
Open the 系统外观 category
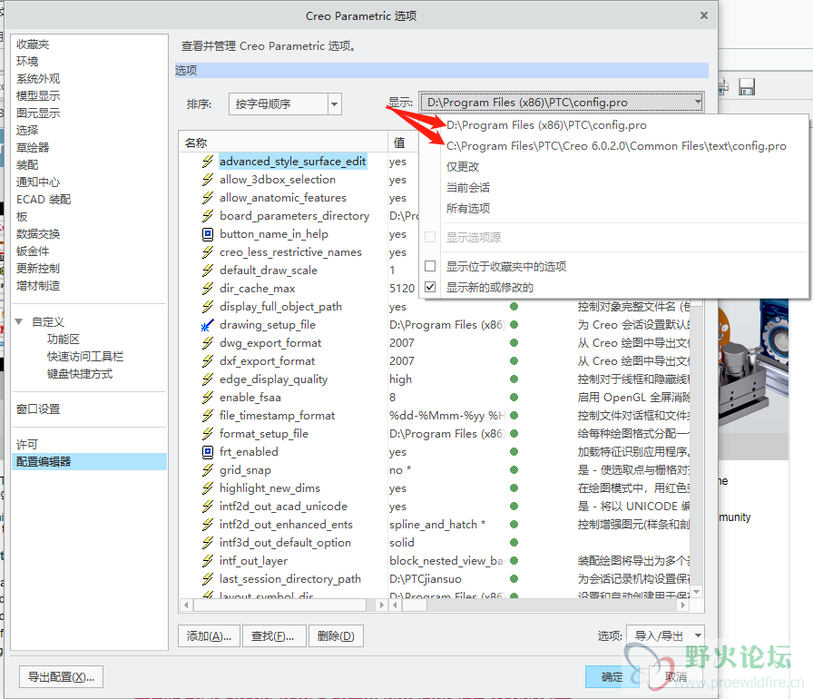(x=38, y=78)
